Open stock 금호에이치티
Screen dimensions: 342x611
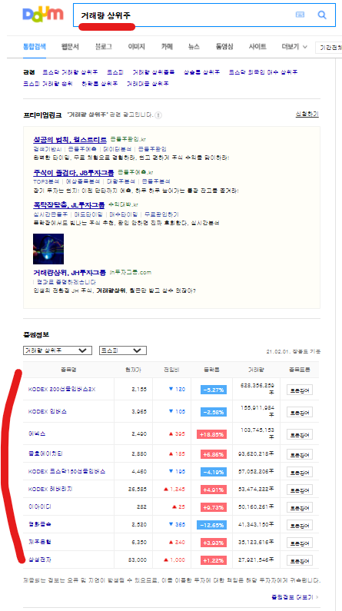coord(45,453)
